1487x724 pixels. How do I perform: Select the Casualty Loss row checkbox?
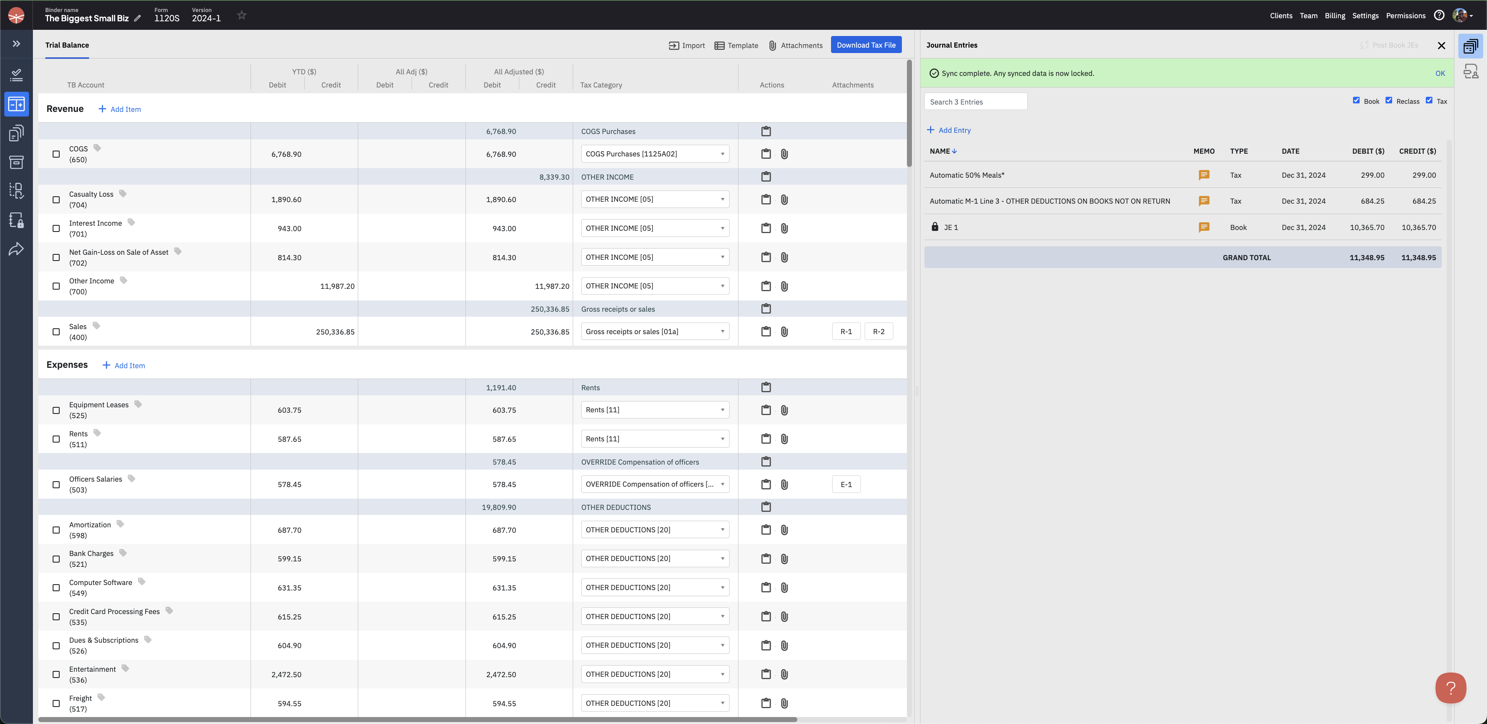pos(56,200)
